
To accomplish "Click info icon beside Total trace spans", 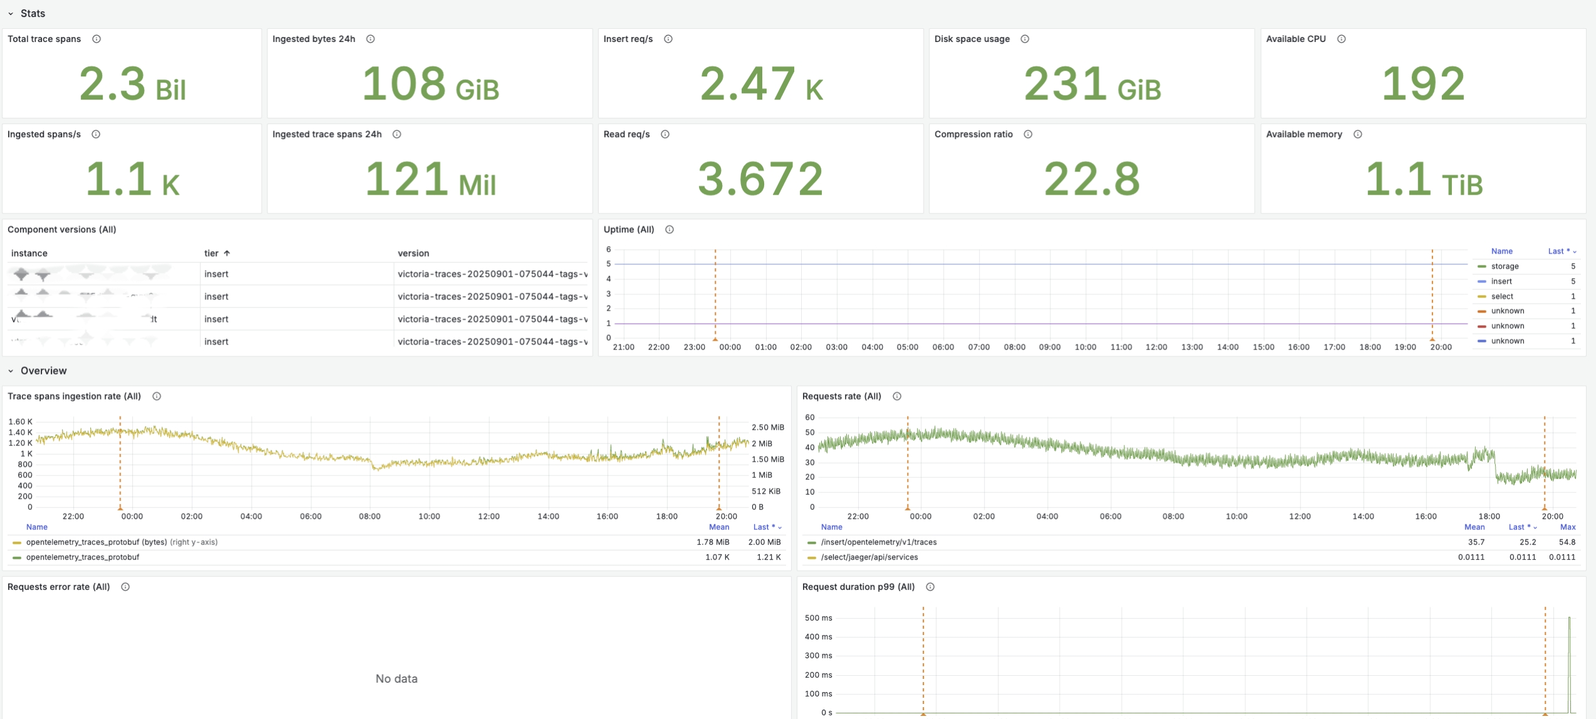I will click(96, 39).
